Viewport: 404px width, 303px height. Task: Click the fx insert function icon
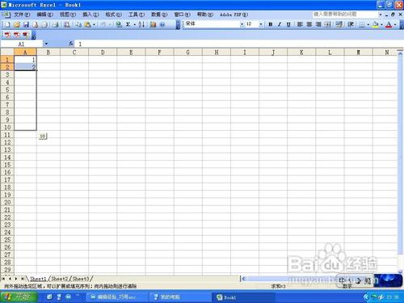coord(71,44)
